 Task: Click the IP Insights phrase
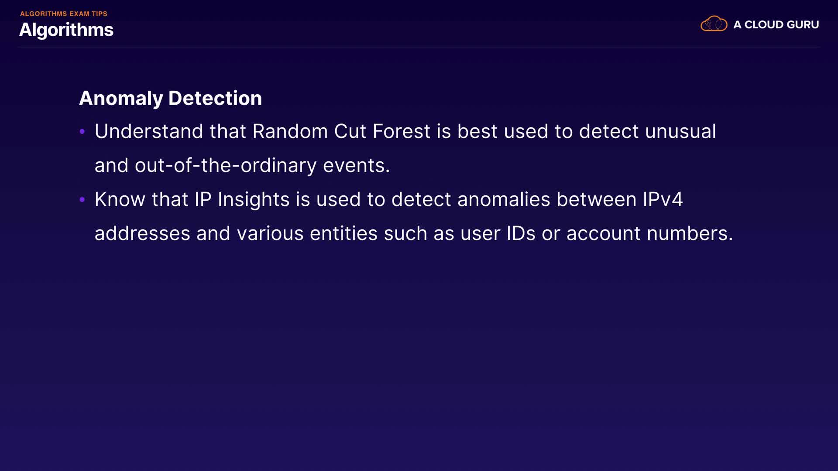pos(242,200)
